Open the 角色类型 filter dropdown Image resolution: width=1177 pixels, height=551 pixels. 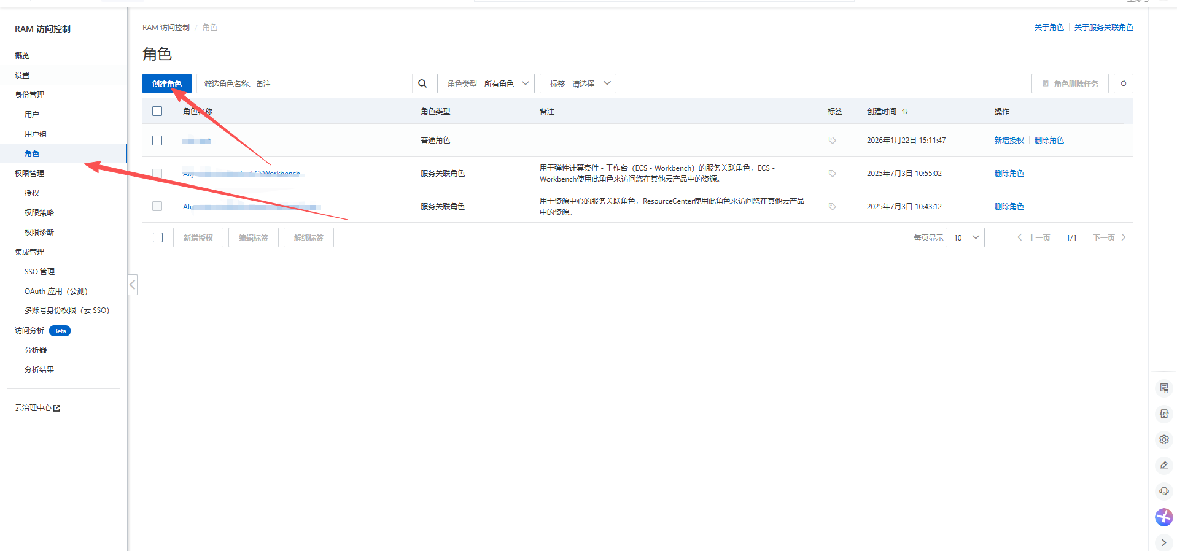coord(486,83)
